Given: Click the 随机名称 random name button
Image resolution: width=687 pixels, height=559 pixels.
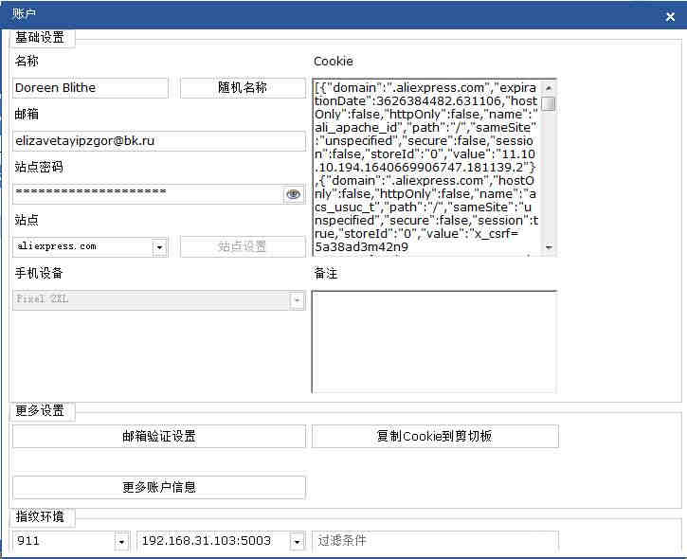Looking at the screenshot, I should click(243, 88).
